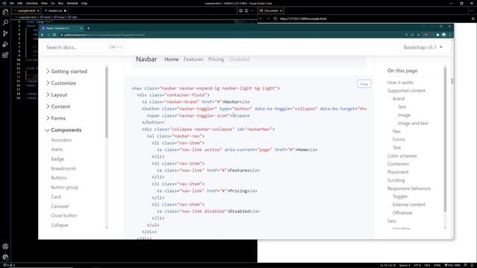Open the Badge docs link
Screen dimensions: 477x268
[57, 159]
